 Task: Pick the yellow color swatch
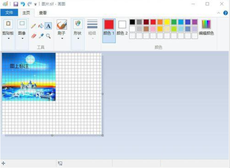[167, 22]
